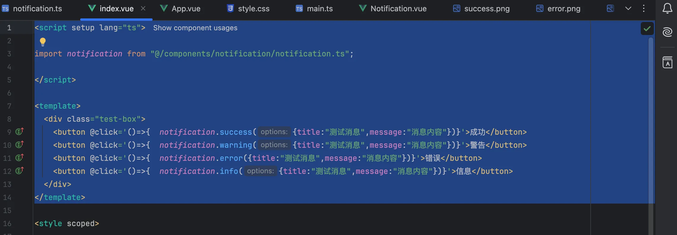Open the style.css tab
Screen dimensions: 677x235
point(248,9)
